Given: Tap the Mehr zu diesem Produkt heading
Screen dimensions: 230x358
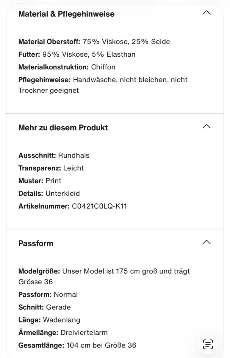Looking at the screenshot, I should (63, 128).
